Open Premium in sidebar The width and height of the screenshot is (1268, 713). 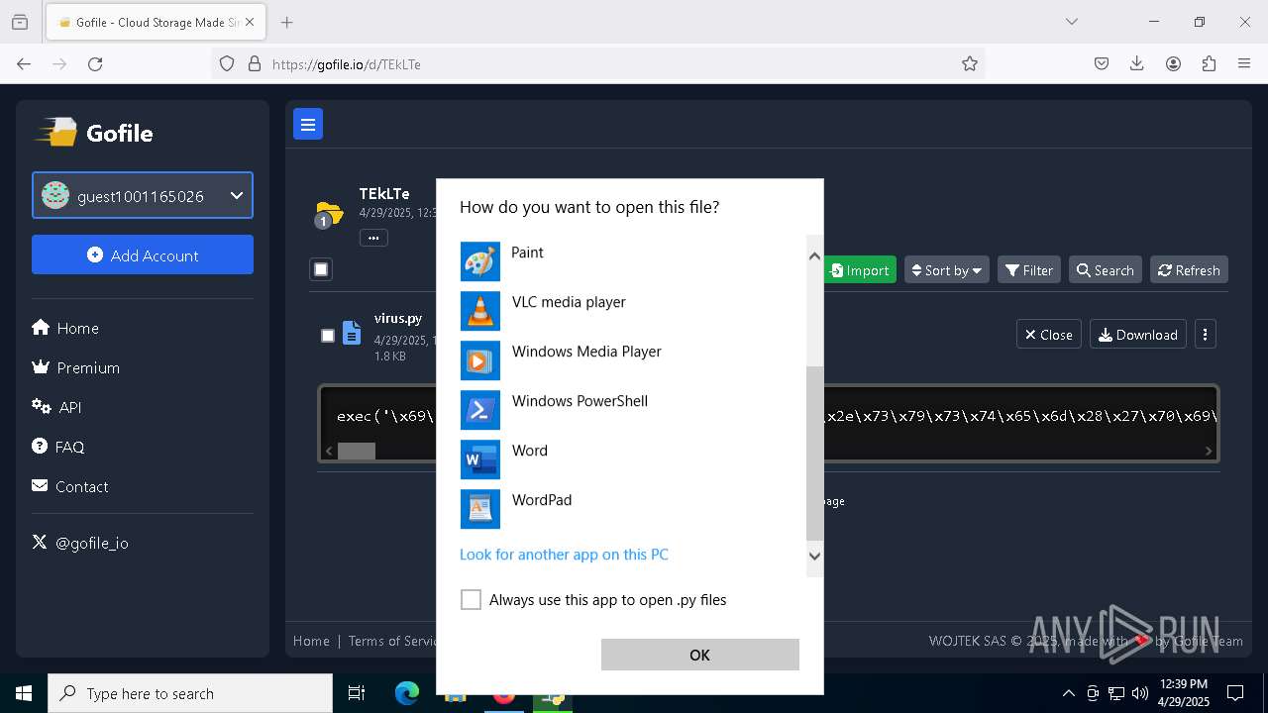coord(76,367)
